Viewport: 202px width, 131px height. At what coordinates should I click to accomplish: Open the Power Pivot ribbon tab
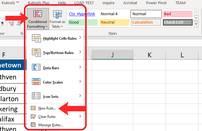point(156,3)
